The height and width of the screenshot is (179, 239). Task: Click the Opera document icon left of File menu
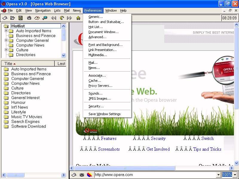[x=4, y=10]
